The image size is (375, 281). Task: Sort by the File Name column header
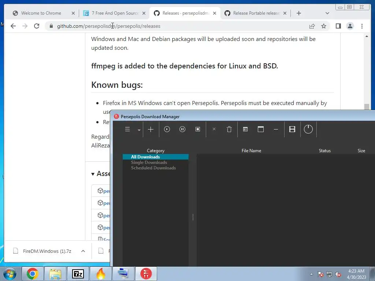[x=251, y=150]
